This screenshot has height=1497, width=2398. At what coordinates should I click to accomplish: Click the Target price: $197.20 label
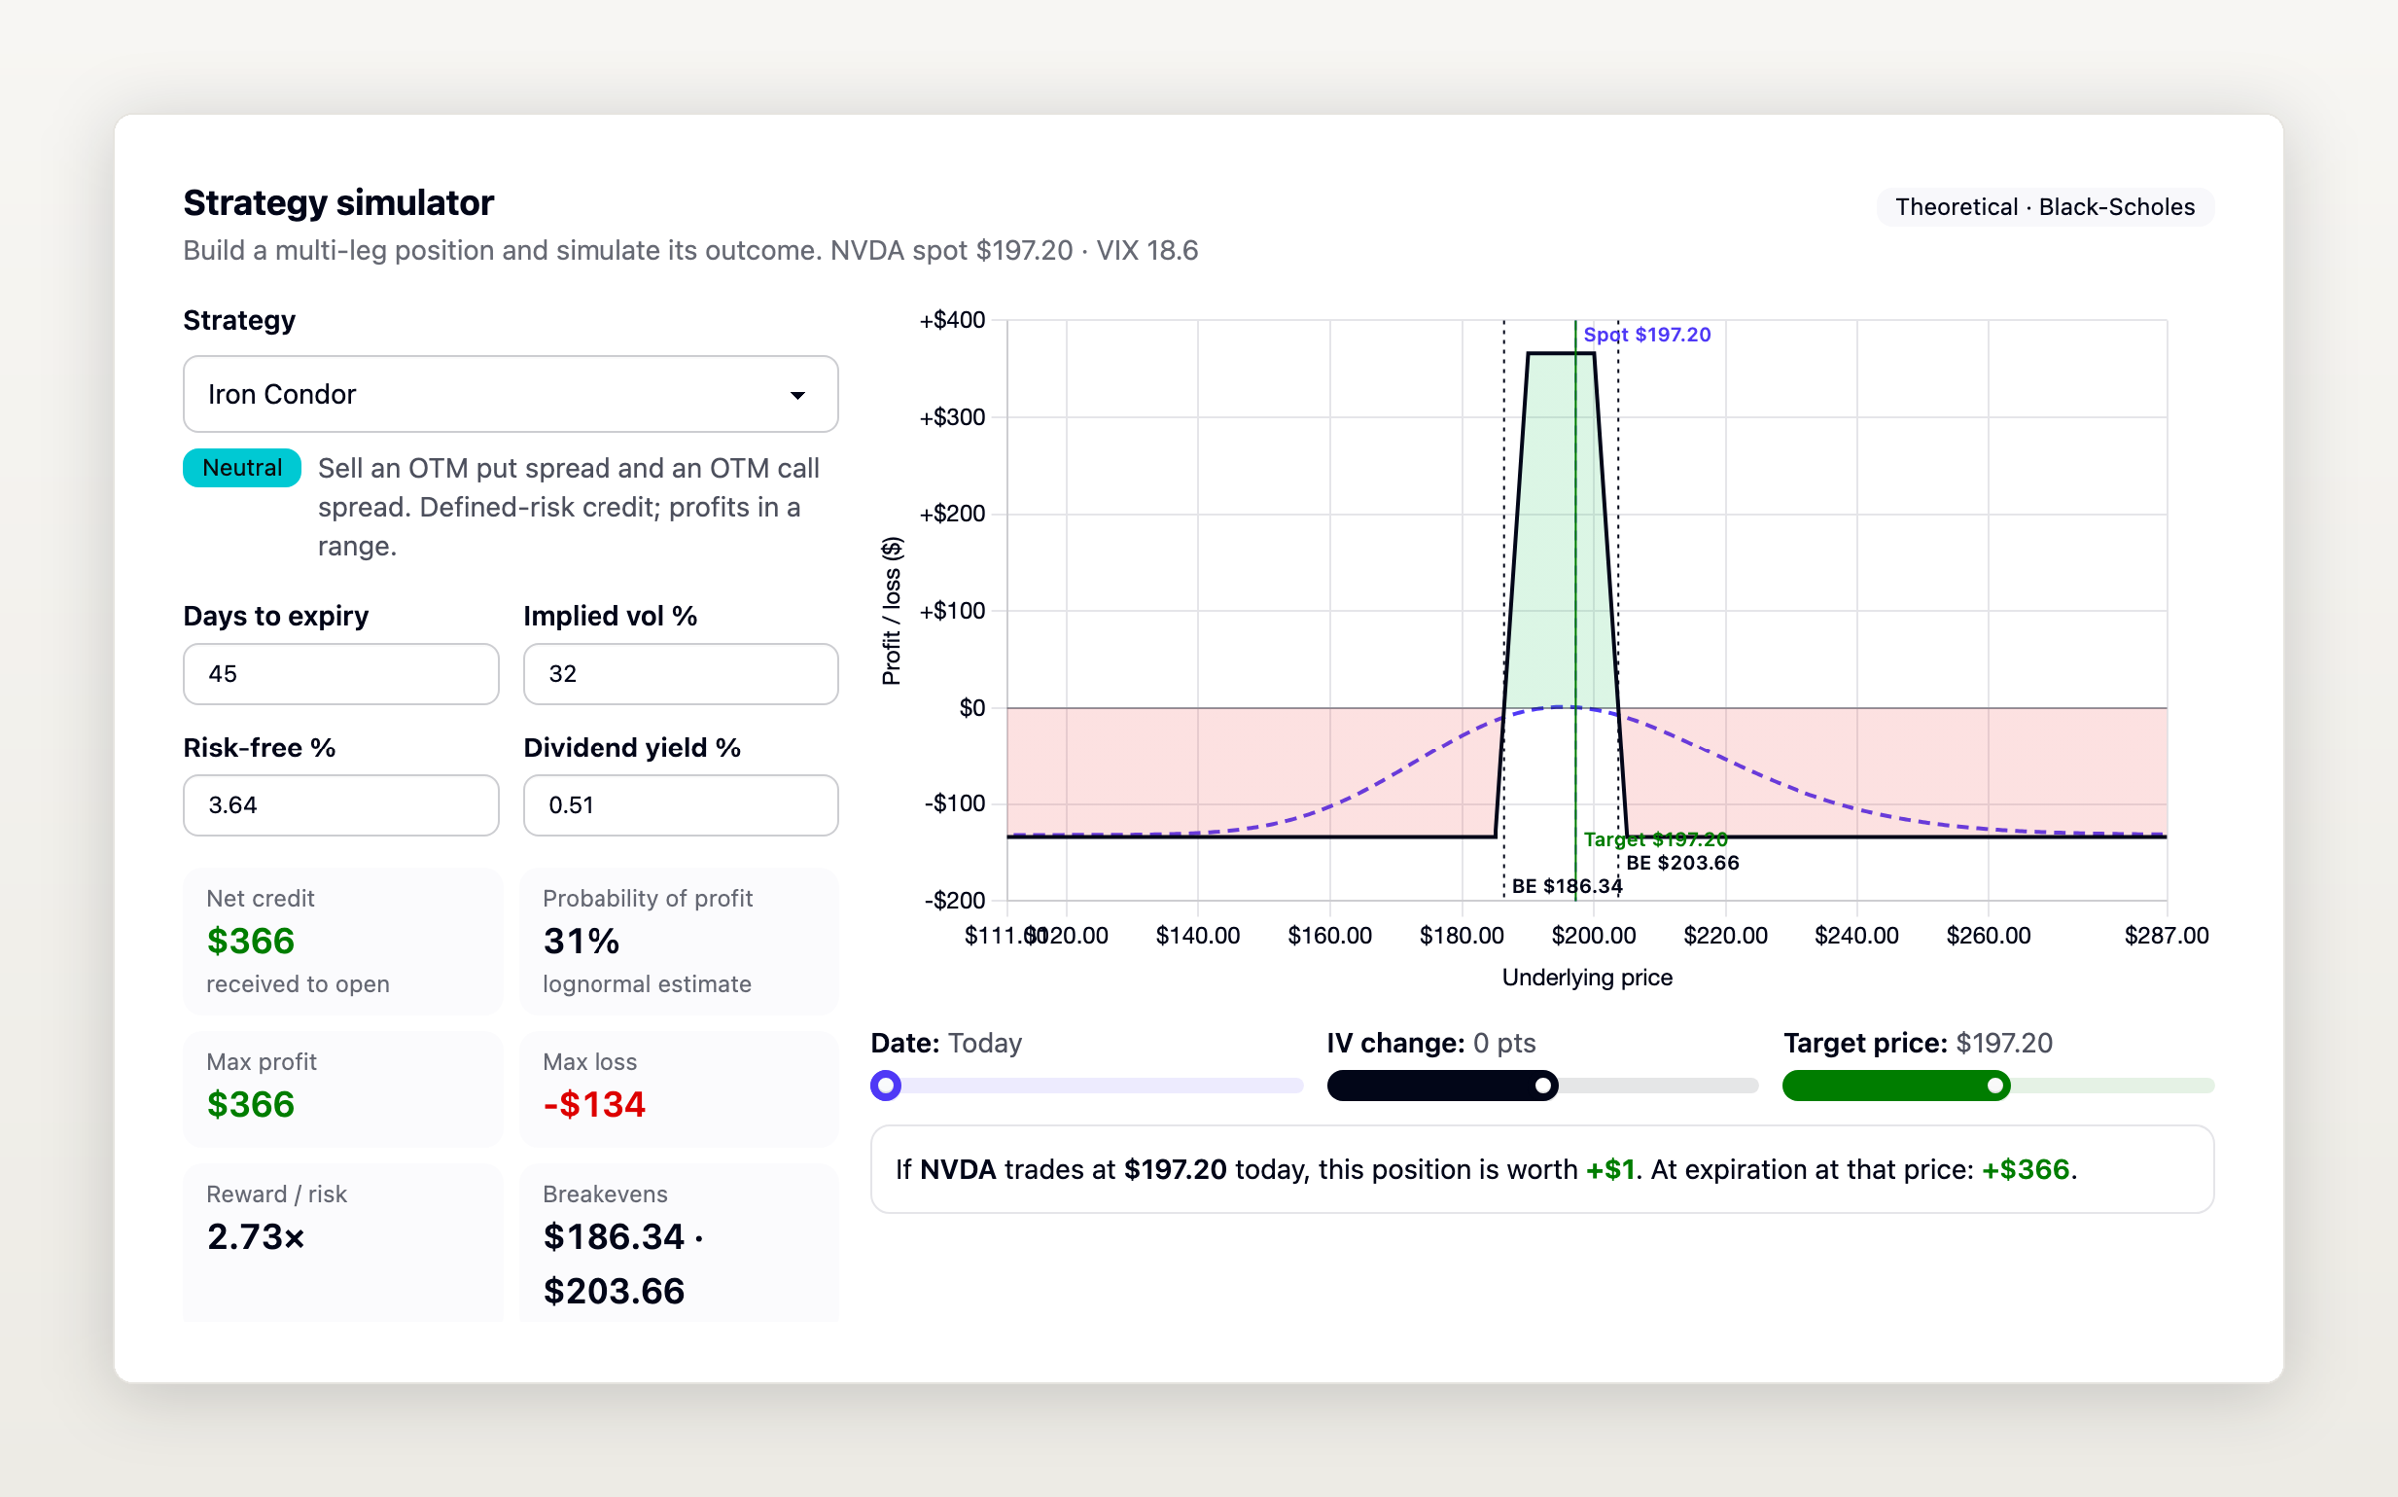click(1917, 1043)
